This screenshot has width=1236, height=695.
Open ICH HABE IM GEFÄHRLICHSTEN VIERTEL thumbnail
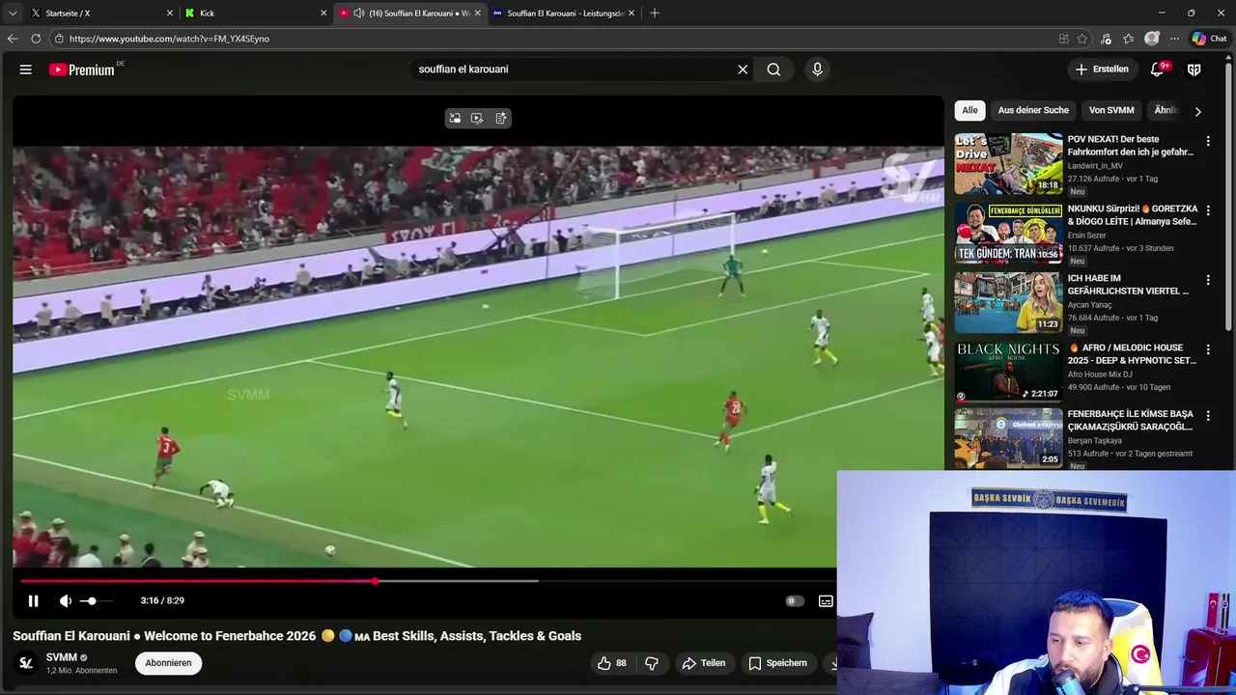click(1008, 303)
